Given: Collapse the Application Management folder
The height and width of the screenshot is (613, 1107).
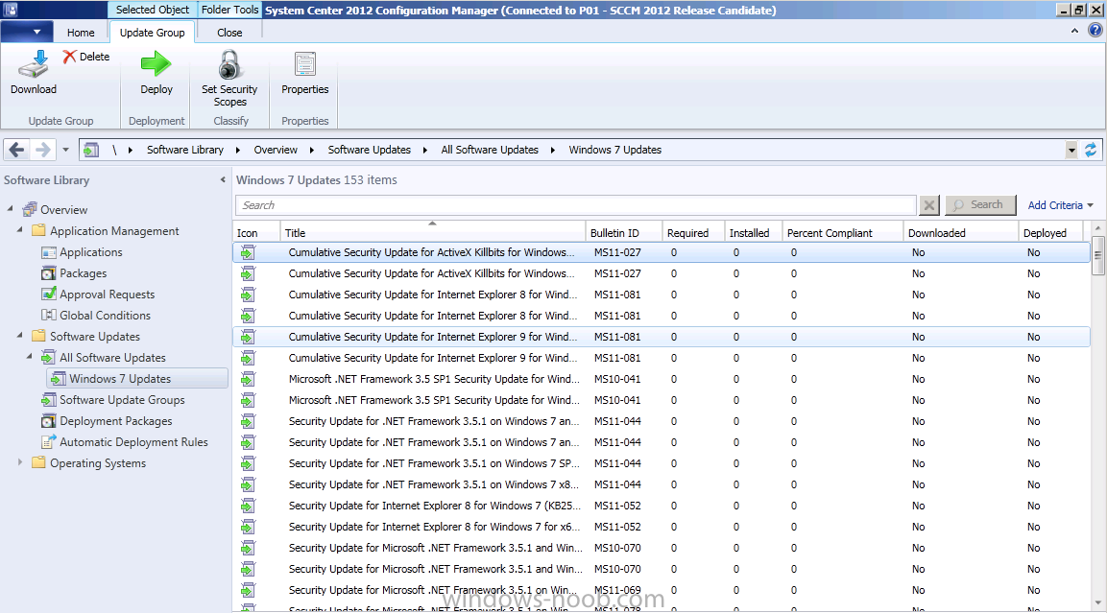Looking at the screenshot, I should click(x=20, y=230).
